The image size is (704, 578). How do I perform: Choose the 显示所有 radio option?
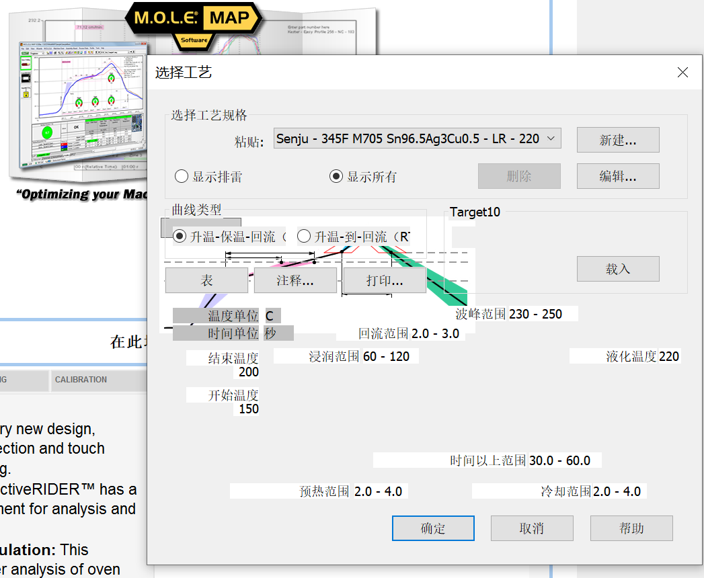336,177
